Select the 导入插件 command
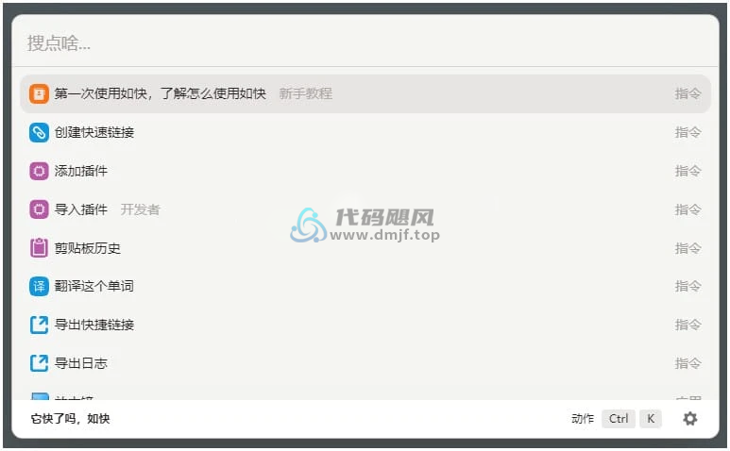This screenshot has width=730, height=451. (365, 209)
